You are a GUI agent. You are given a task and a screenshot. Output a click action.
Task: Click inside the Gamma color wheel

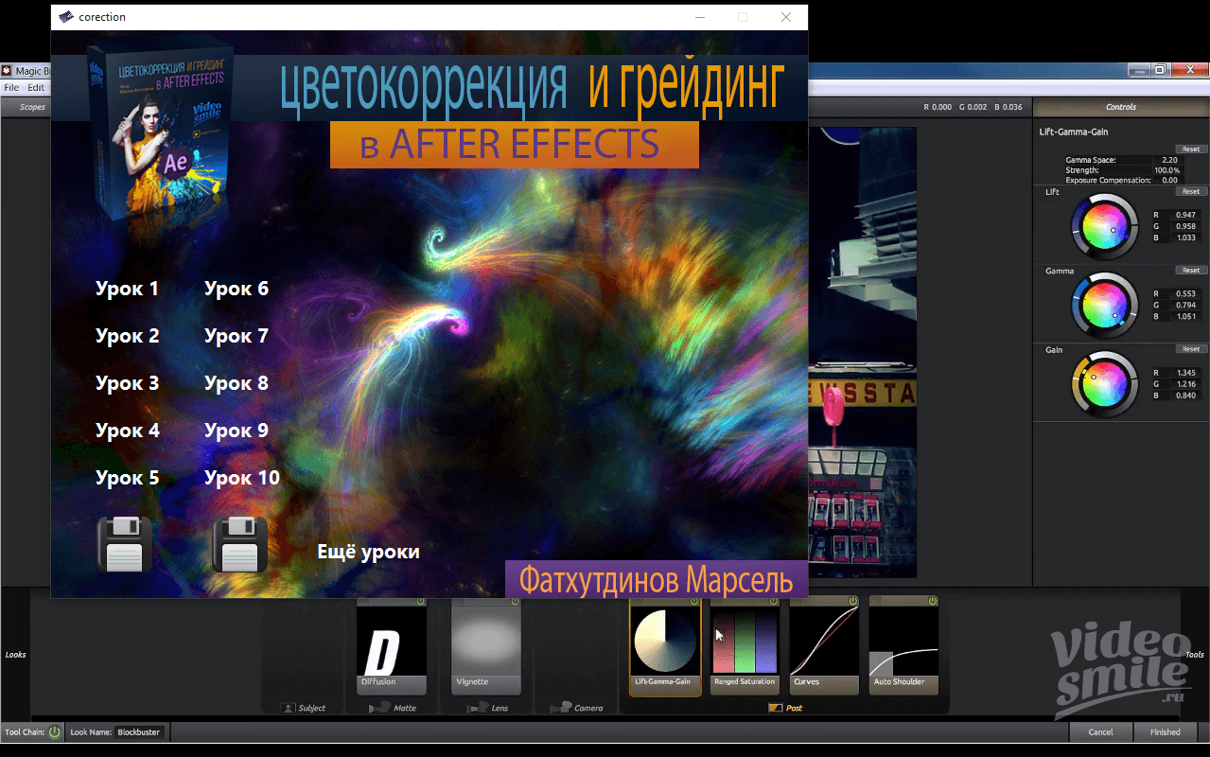point(1104,305)
